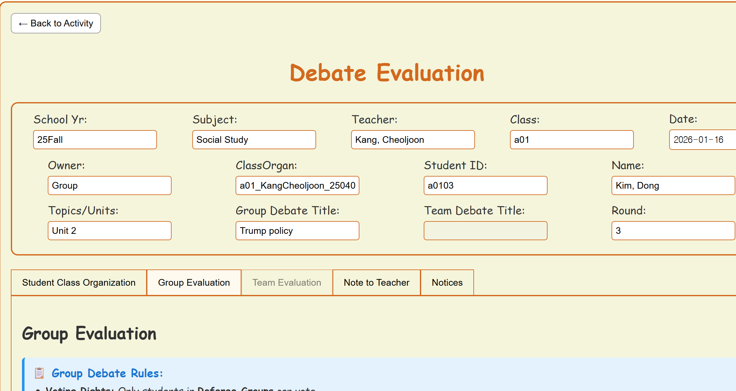Click the empty Team Debate Title field
Image resolution: width=736 pixels, height=391 pixels.
pos(485,231)
